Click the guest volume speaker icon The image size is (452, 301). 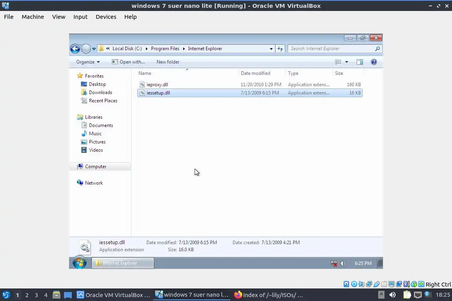click(343, 263)
